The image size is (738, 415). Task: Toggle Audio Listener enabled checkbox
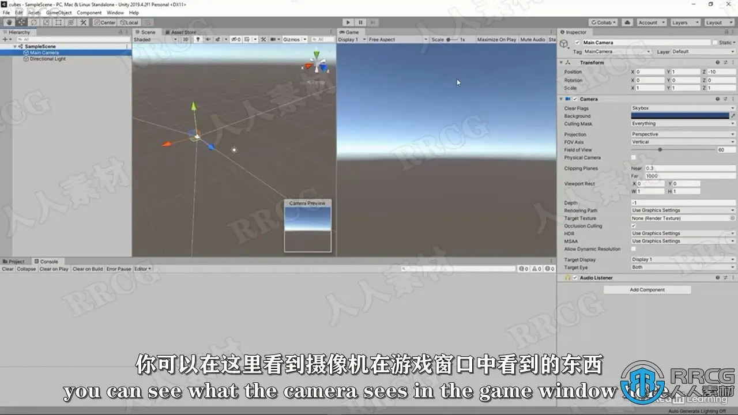pos(575,278)
